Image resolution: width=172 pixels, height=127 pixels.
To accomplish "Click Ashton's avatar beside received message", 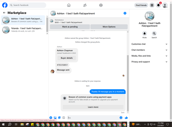I will click(x=52, y=71).
